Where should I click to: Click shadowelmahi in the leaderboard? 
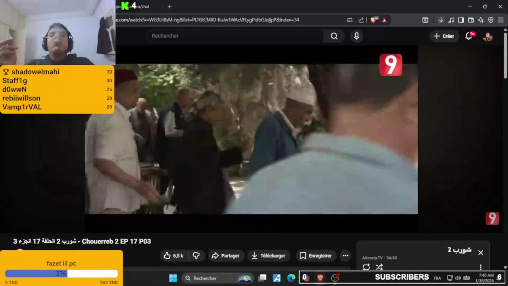[35, 72]
